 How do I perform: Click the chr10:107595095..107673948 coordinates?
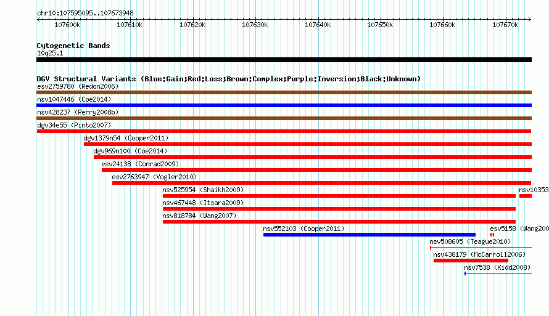pyautogui.click(x=85, y=14)
